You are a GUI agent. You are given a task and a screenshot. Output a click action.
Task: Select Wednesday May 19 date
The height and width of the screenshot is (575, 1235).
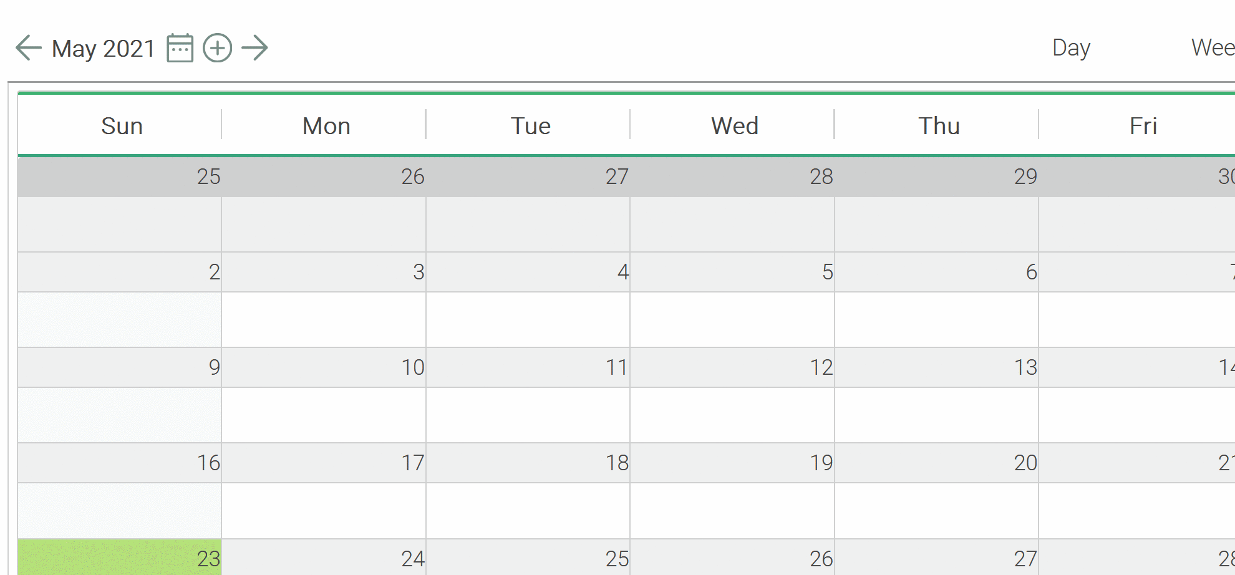pyautogui.click(x=821, y=463)
